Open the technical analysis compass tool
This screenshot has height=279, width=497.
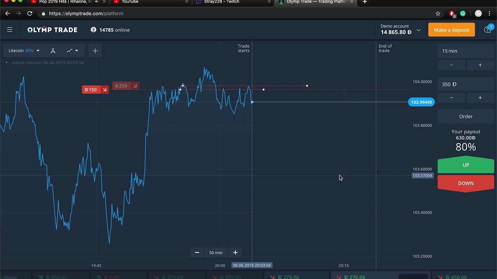[53, 51]
